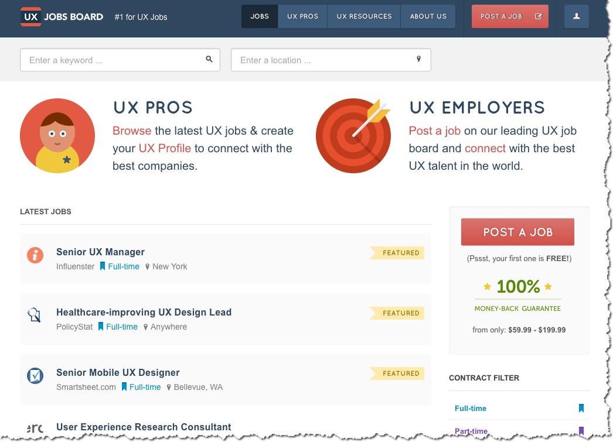Toggle the Part-time contract filter
The height and width of the screenshot is (442, 613).
pyautogui.click(x=471, y=430)
